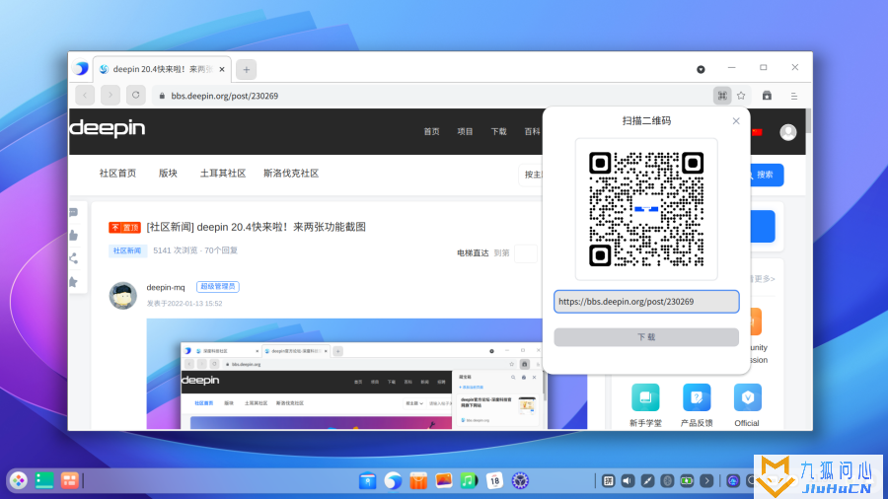Reload the current page
Image resolution: width=888 pixels, height=499 pixels.
pos(136,95)
